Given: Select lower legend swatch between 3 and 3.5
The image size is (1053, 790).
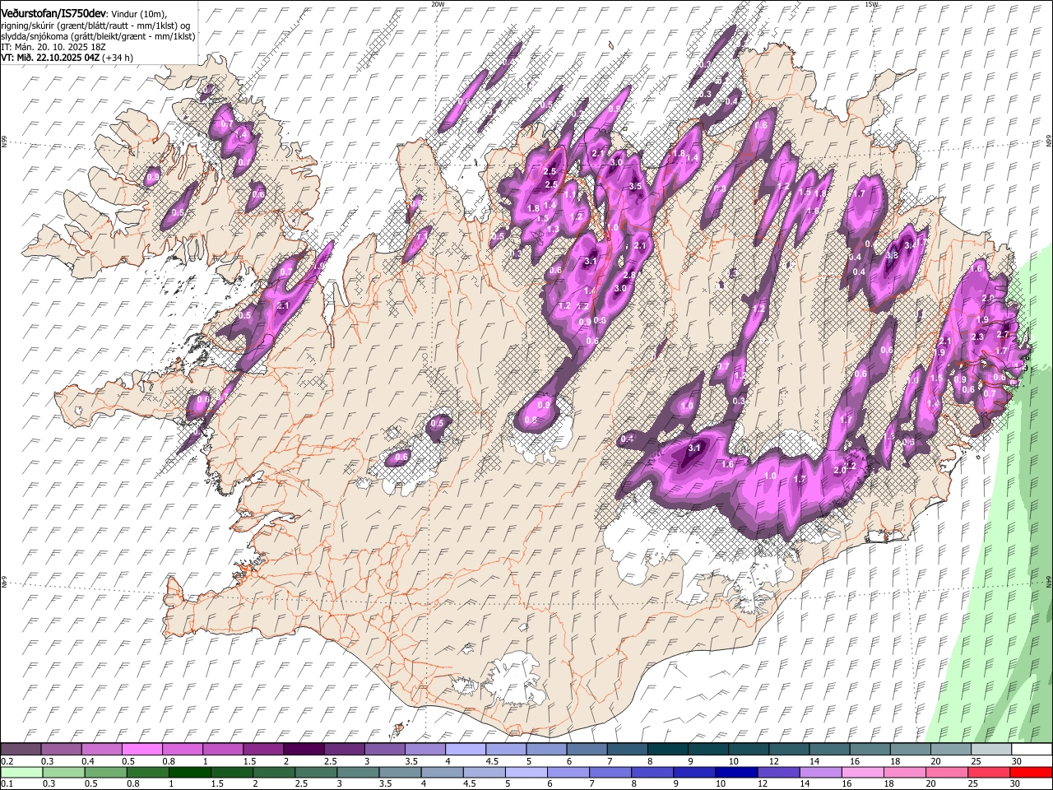Looking at the screenshot, I should click(358, 773).
